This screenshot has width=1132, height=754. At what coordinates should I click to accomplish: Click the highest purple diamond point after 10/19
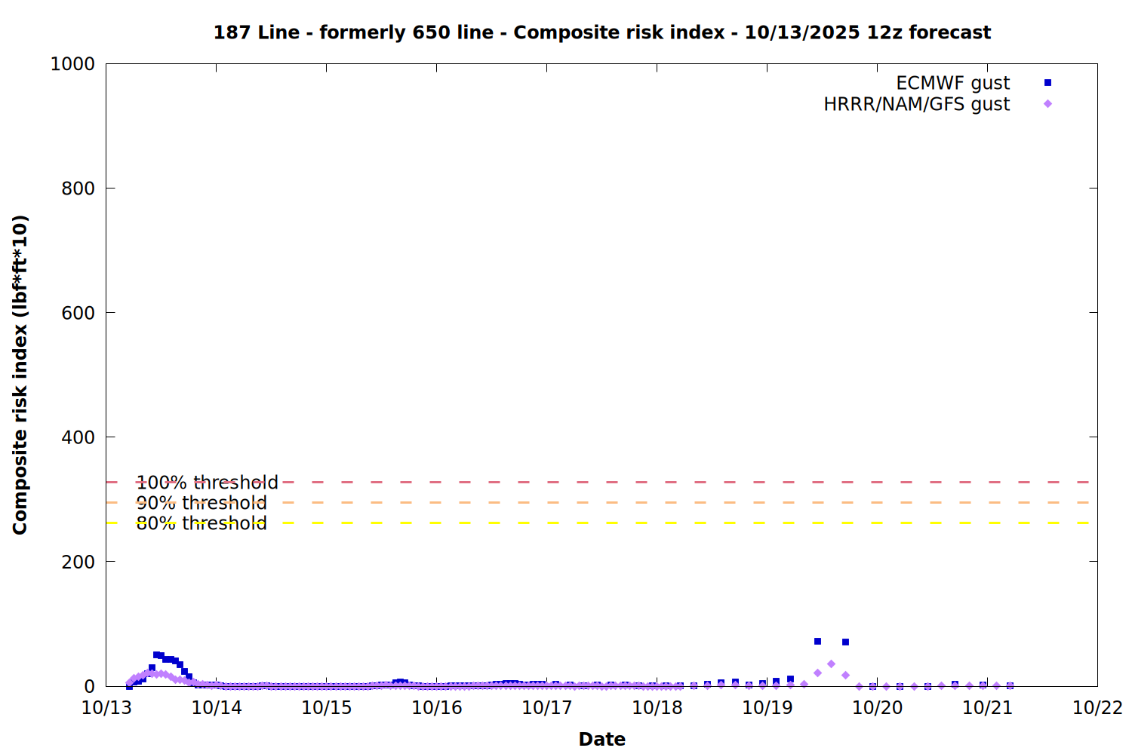click(831, 664)
